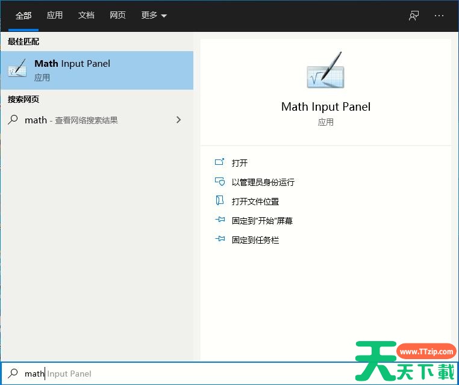The image size is (459, 385).
Task: Click the file icon beside 打开文件位置
Action: coord(219,201)
